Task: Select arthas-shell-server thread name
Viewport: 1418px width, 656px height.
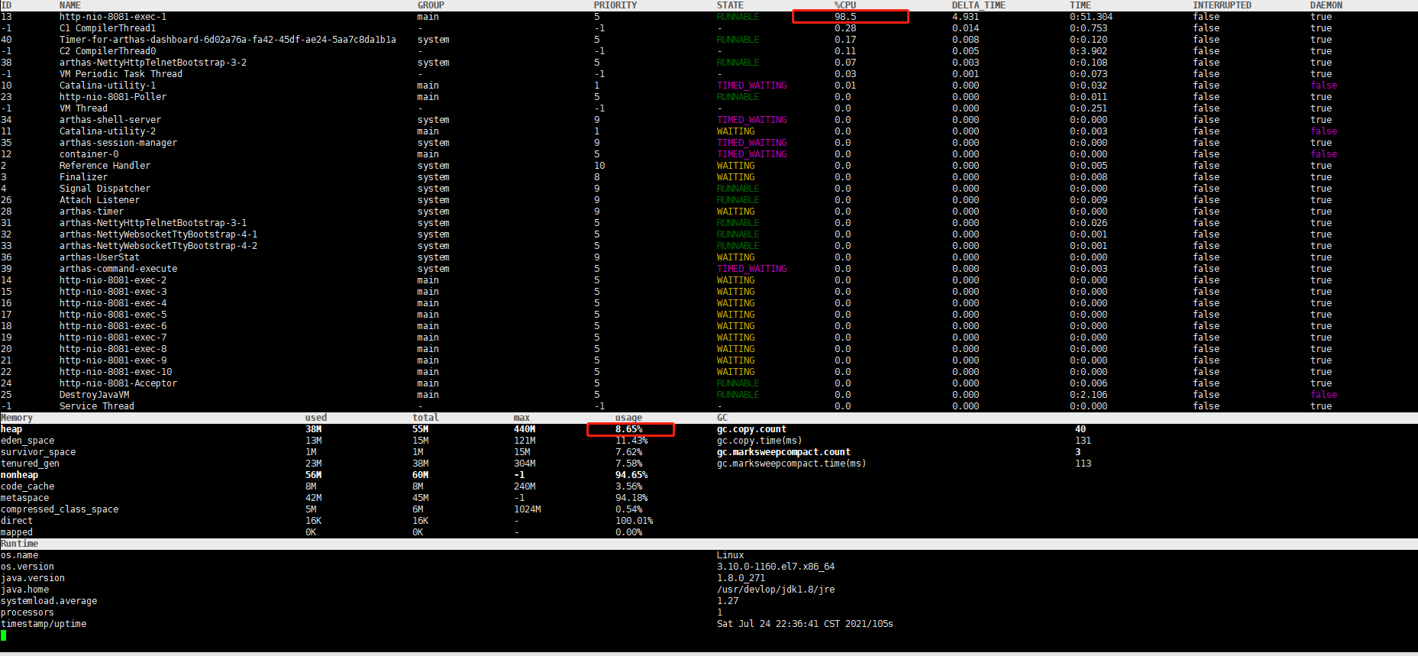Action: click(x=110, y=120)
